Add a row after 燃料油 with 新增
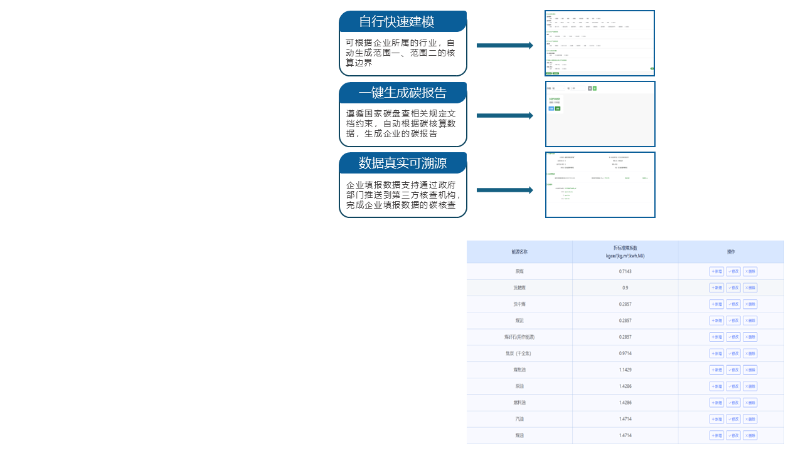Image resolution: width=803 pixels, height=451 pixels. pos(716,402)
